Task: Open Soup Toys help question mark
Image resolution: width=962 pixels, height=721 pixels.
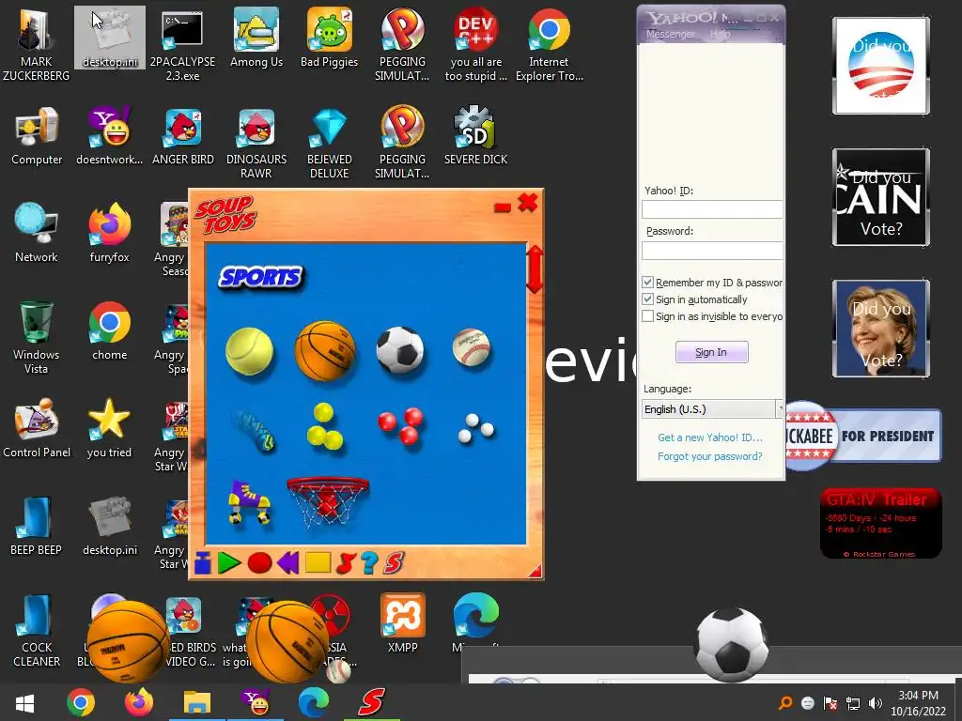Action: pyautogui.click(x=369, y=562)
